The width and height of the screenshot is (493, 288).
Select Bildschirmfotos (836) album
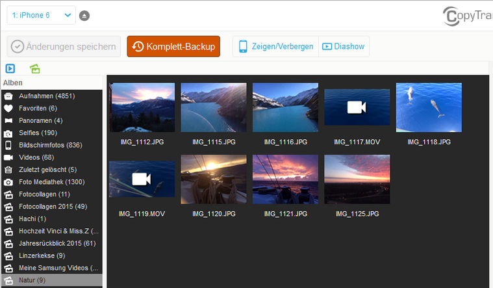(x=52, y=145)
